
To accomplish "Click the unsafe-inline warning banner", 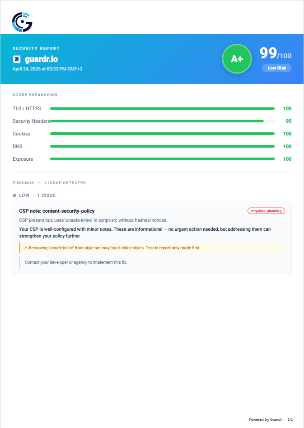I will click(152, 248).
